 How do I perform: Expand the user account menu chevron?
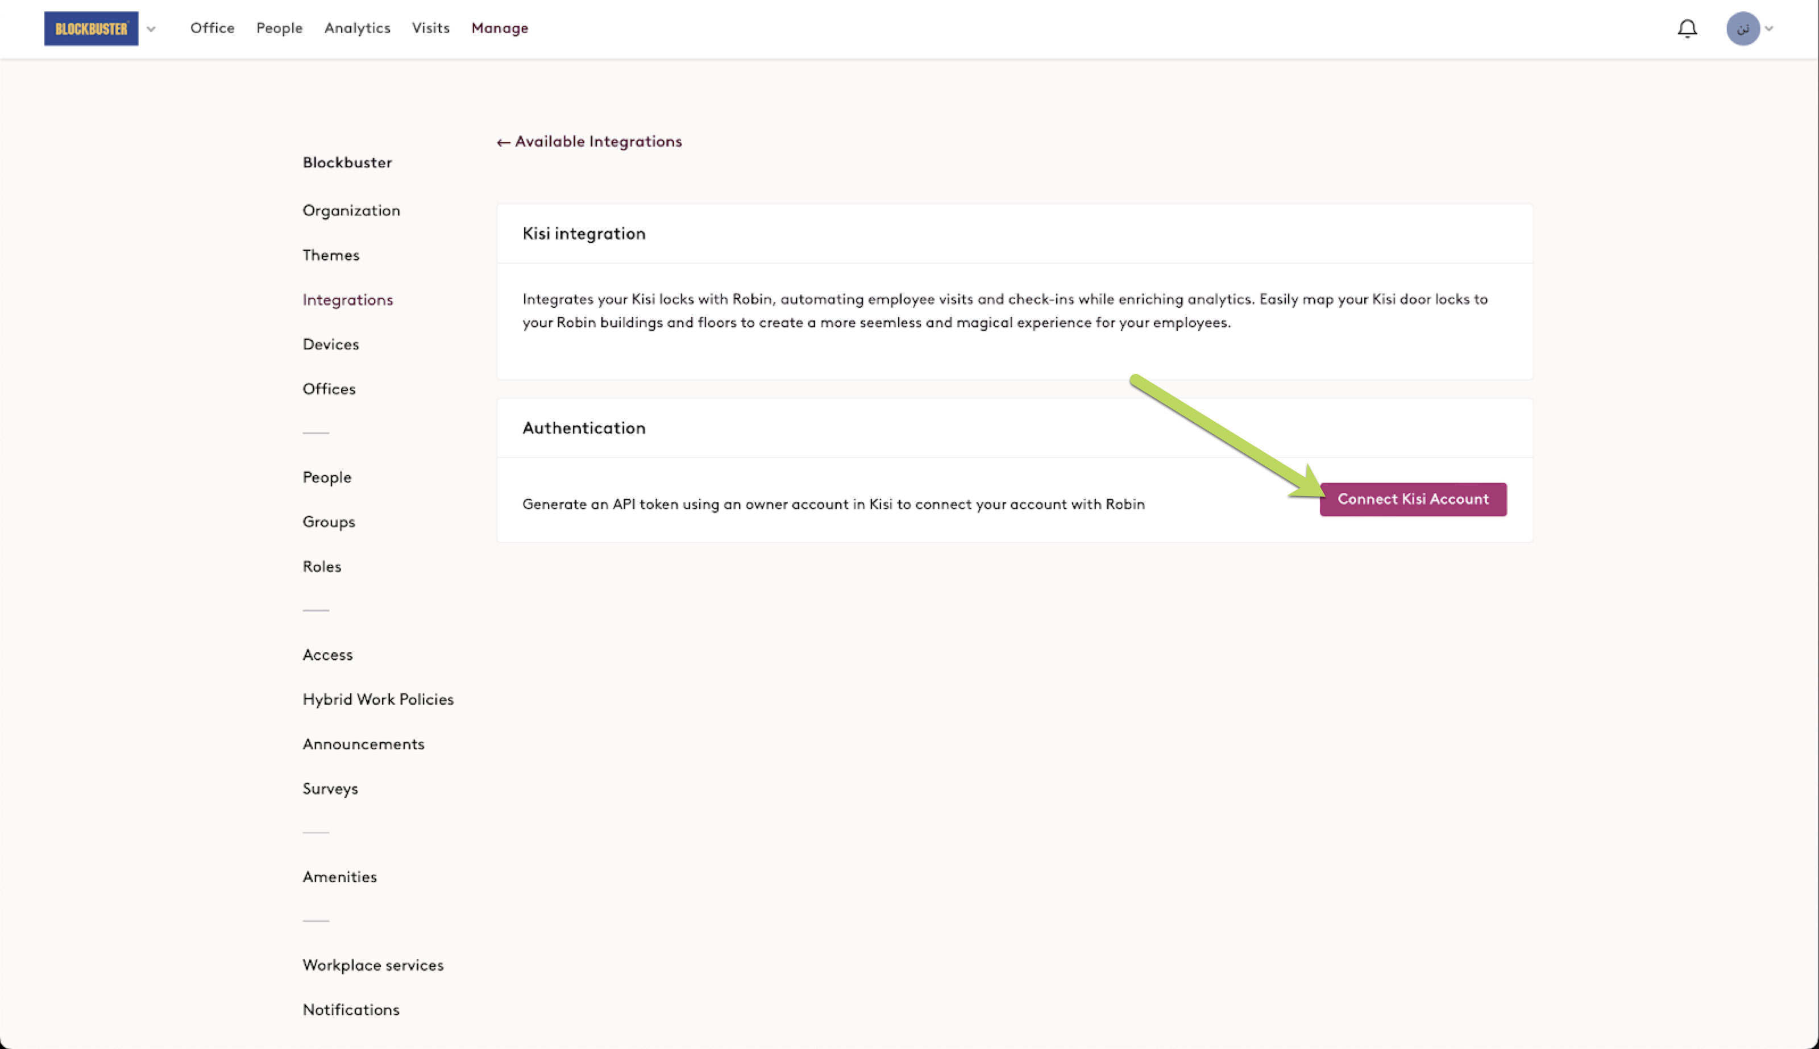click(1768, 29)
